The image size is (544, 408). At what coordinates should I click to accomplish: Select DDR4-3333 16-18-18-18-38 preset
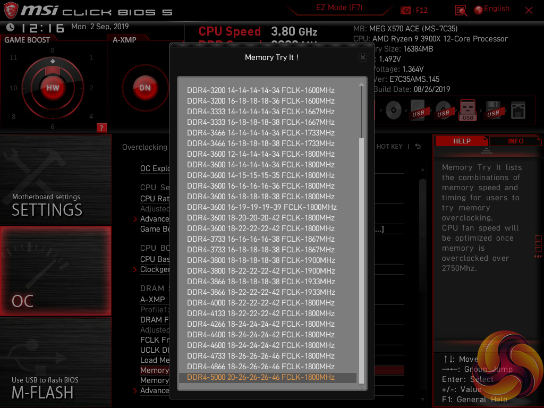[260, 122]
